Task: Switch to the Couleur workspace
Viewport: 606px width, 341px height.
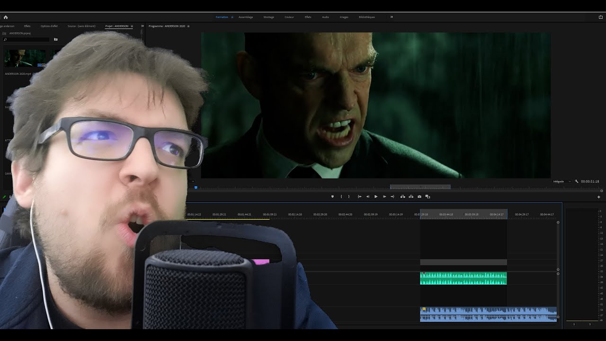Action: click(289, 17)
